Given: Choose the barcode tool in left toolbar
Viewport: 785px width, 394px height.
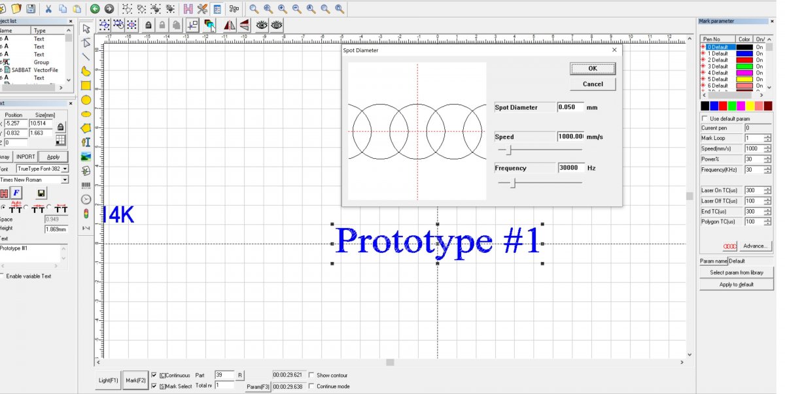Looking at the screenshot, I should click(x=86, y=186).
